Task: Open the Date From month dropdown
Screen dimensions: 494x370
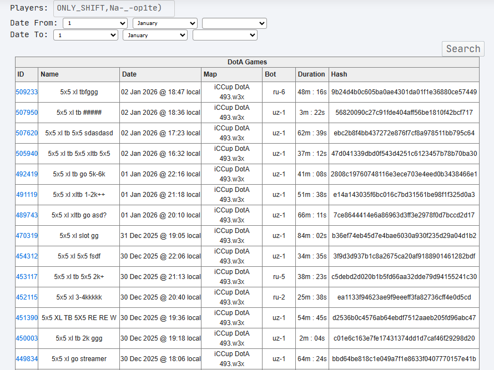Action: click(165, 23)
